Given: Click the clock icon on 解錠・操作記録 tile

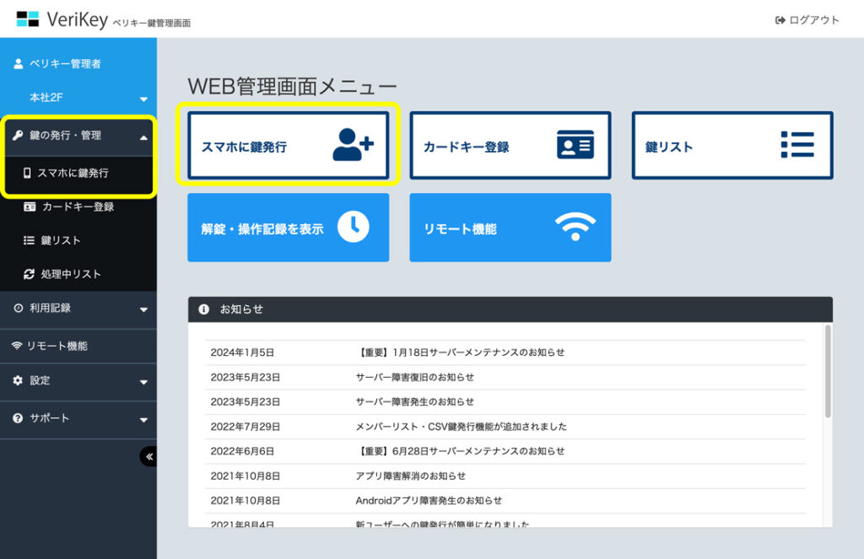Looking at the screenshot, I should [x=353, y=226].
